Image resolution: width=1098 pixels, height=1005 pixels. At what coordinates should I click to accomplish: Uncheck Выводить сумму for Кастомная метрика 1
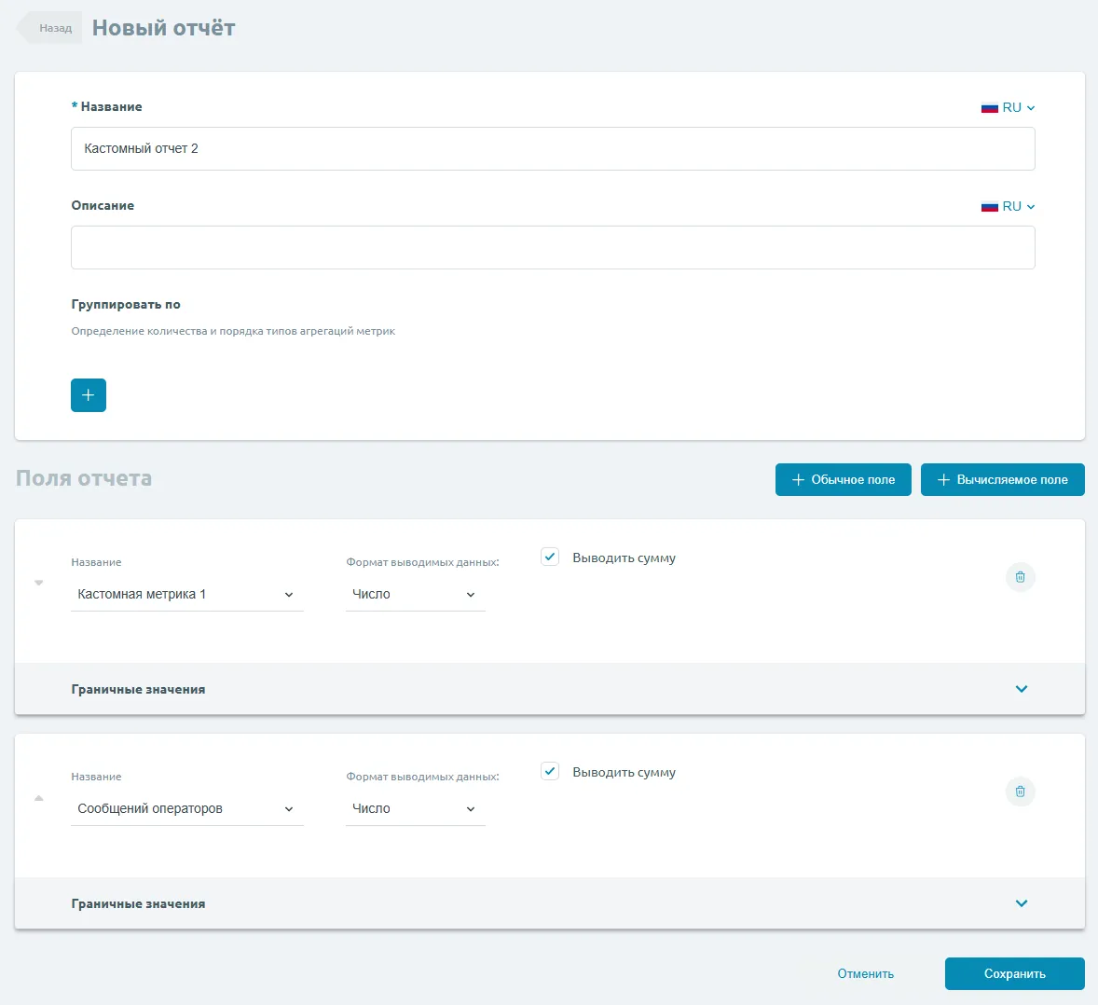[550, 558]
